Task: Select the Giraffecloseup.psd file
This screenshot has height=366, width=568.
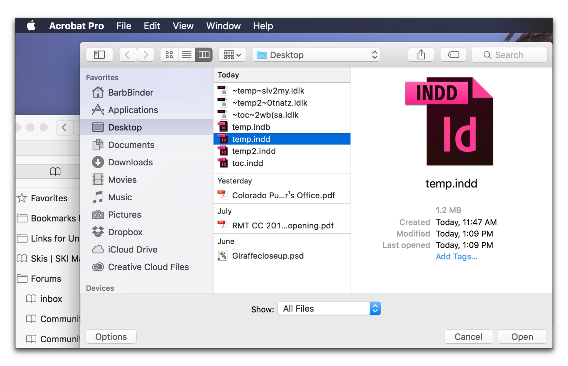Action: pyautogui.click(x=282, y=256)
